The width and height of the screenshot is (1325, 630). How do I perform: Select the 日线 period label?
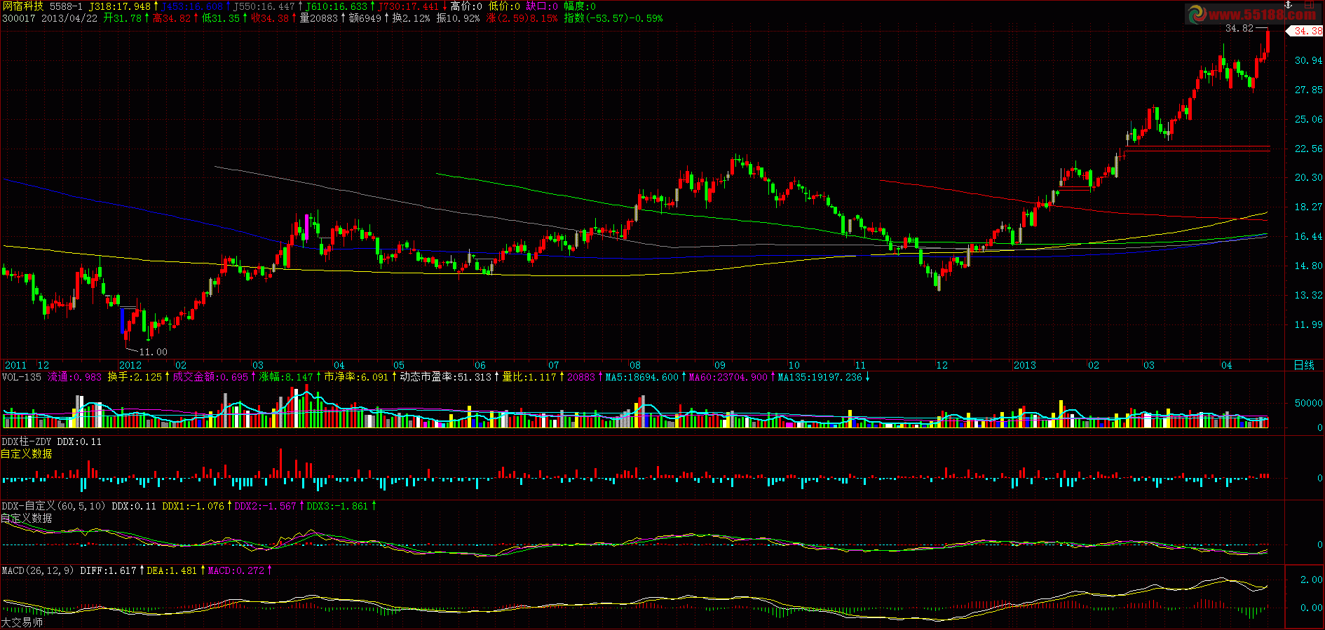[x=1304, y=365]
